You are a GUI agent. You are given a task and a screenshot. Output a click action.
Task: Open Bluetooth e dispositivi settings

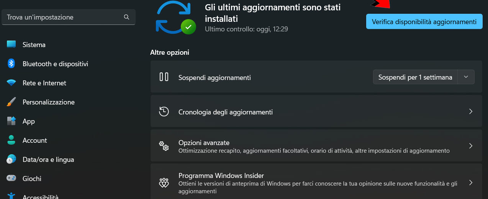[55, 64]
